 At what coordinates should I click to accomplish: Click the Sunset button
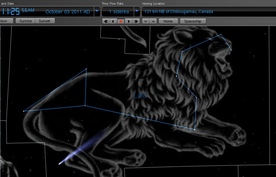[45, 21]
